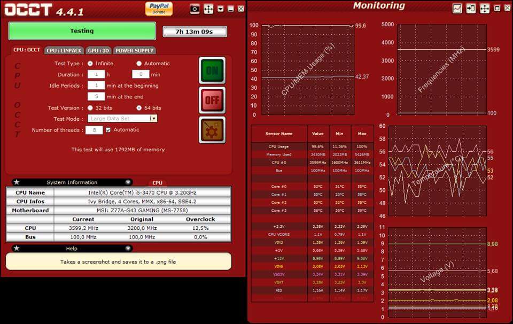Click the Intel Core i5-3470 CPU name cell
Image resolution: width=513 pixels, height=324 pixels.
[x=142, y=192]
